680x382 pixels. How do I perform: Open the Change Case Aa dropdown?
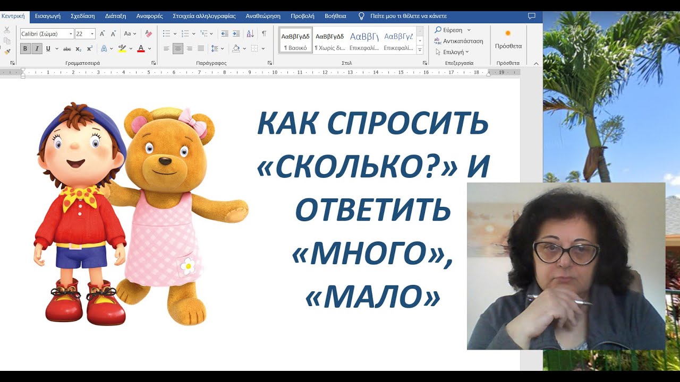tap(130, 33)
